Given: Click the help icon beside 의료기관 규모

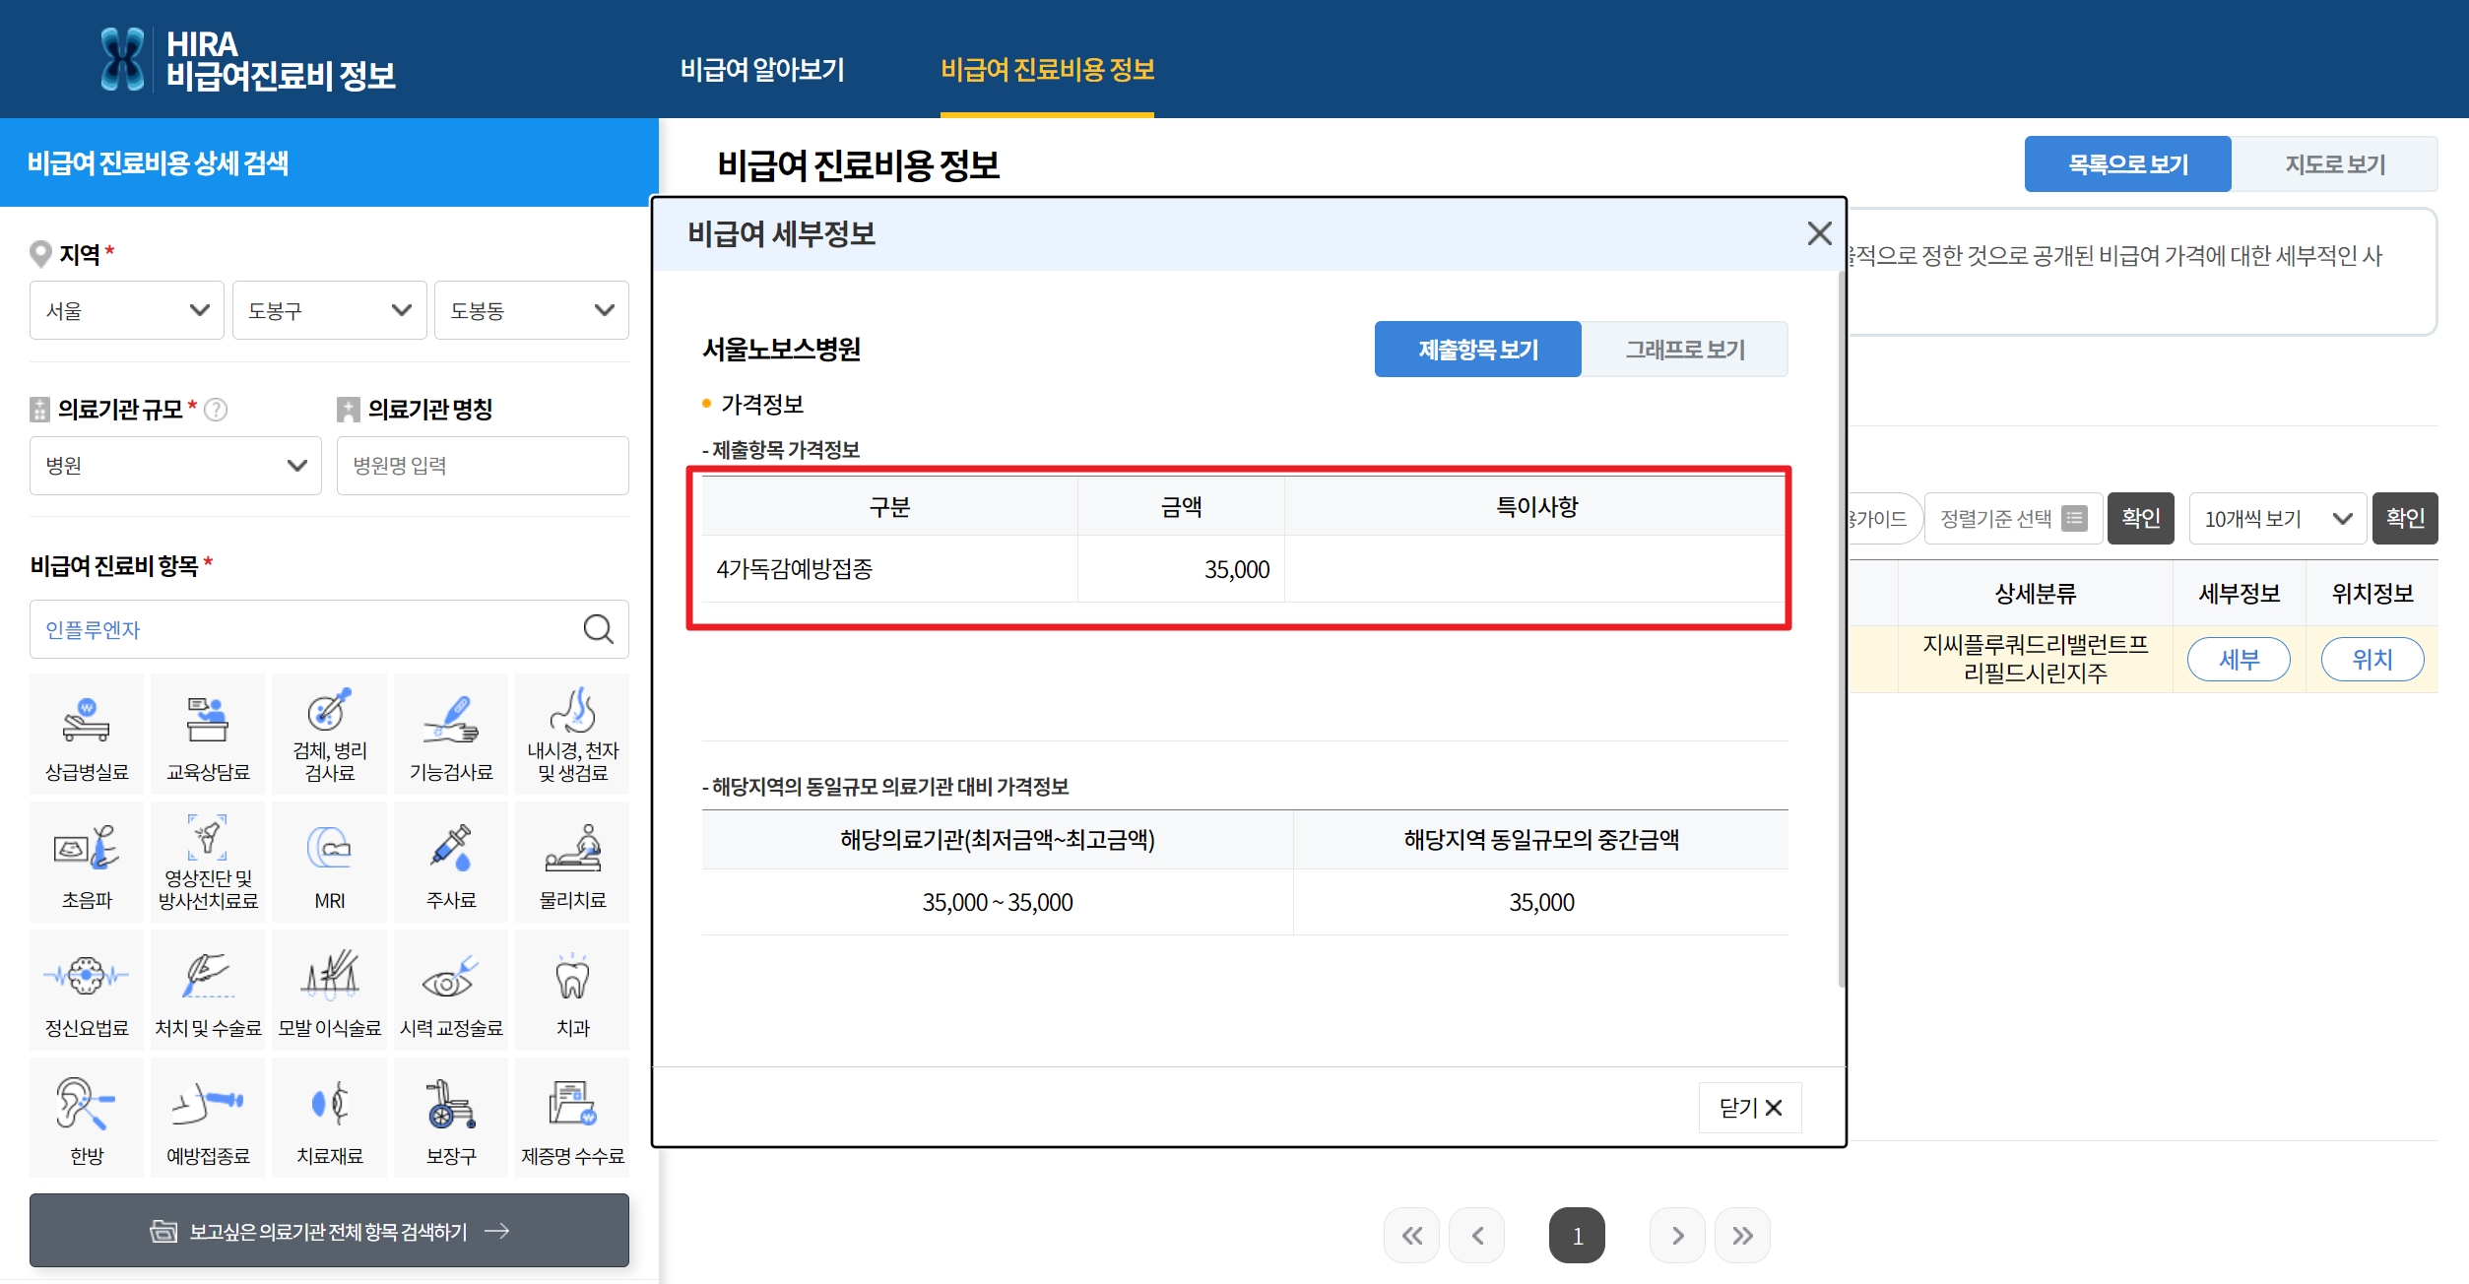Looking at the screenshot, I should 216,410.
